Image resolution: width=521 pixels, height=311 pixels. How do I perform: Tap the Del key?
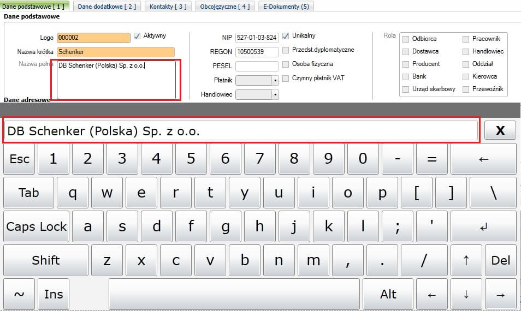tap(500, 260)
